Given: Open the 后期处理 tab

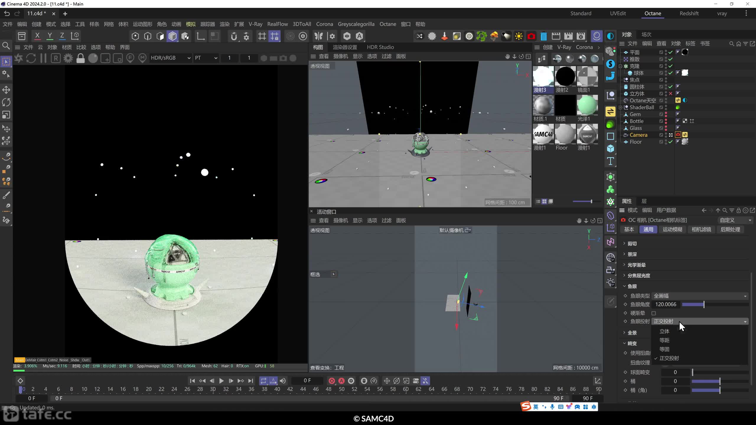Looking at the screenshot, I should [730, 229].
